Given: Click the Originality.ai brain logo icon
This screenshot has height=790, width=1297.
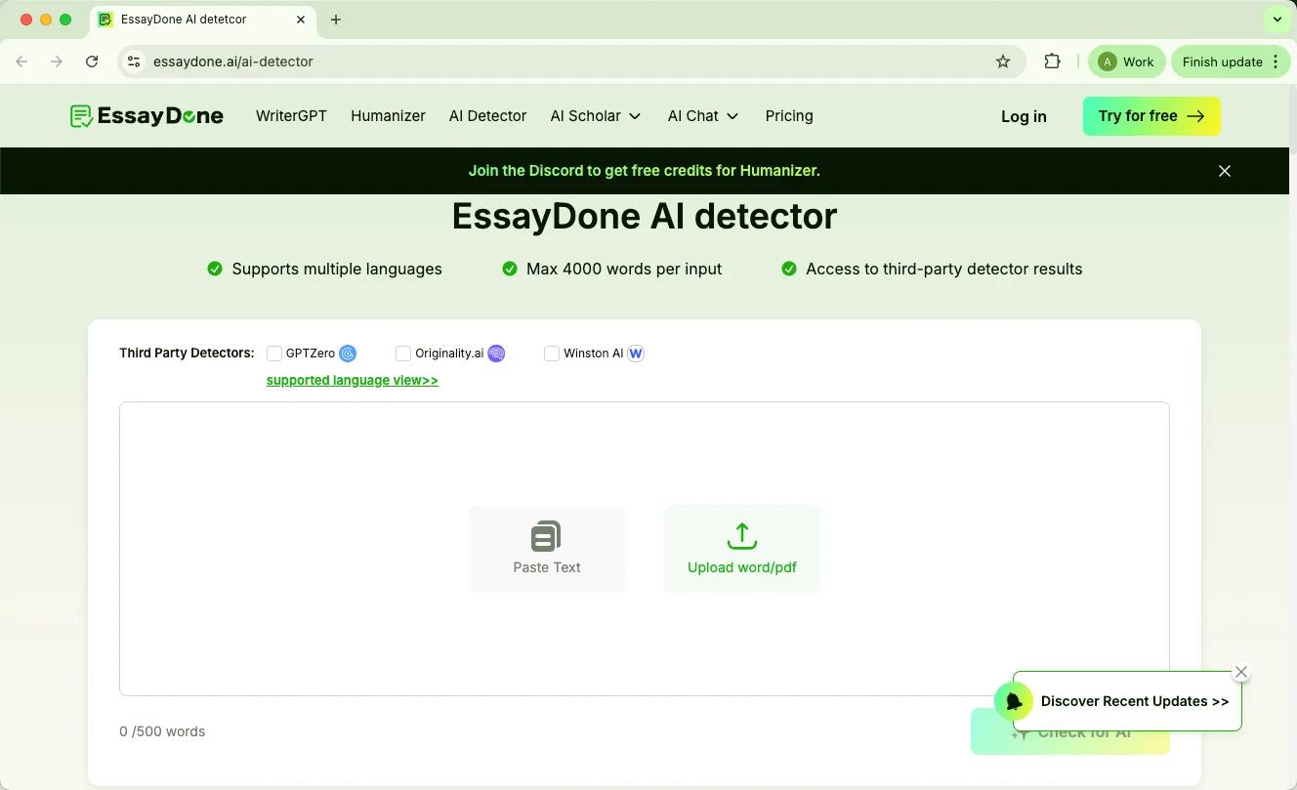Looking at the screenshot, I should pyautogui.click(x=496, y=353).
